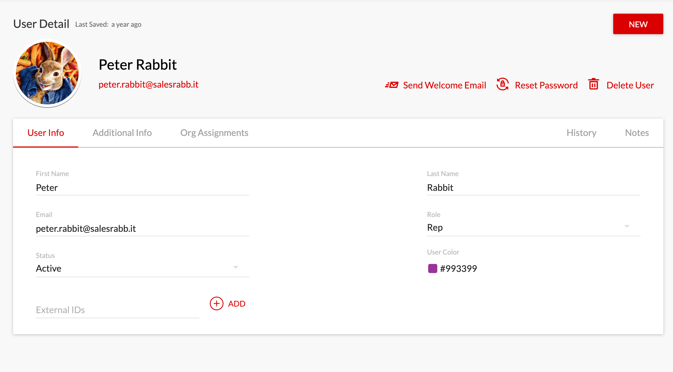The image size is (673, 372).
Task: Click inside the External IDs input field
Action: (x=114, y=310)
